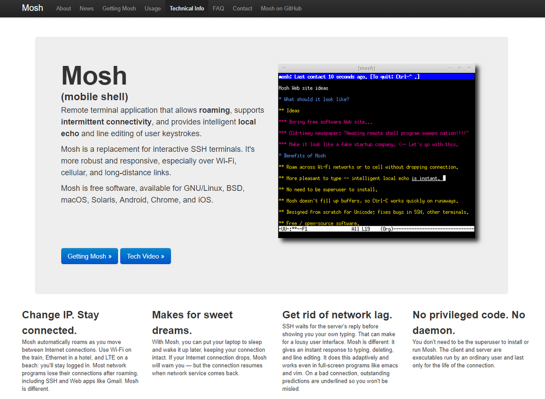Image resolution: width=545 pixels, height=399 pixels.
Task: Click the "With Mosh, you can put your laptop" paragraph
Action: [209, 358]
